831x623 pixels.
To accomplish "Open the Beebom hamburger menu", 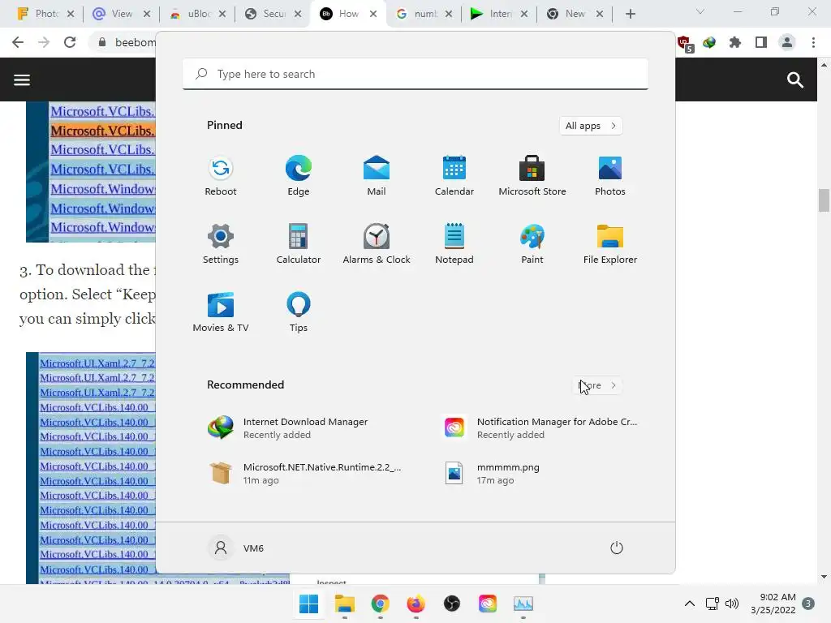I will coord(22,80).
